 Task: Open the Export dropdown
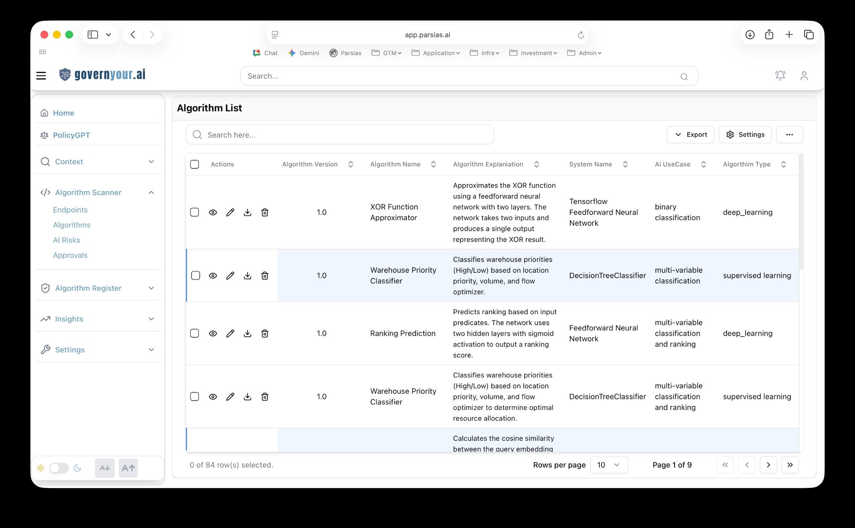690,135
